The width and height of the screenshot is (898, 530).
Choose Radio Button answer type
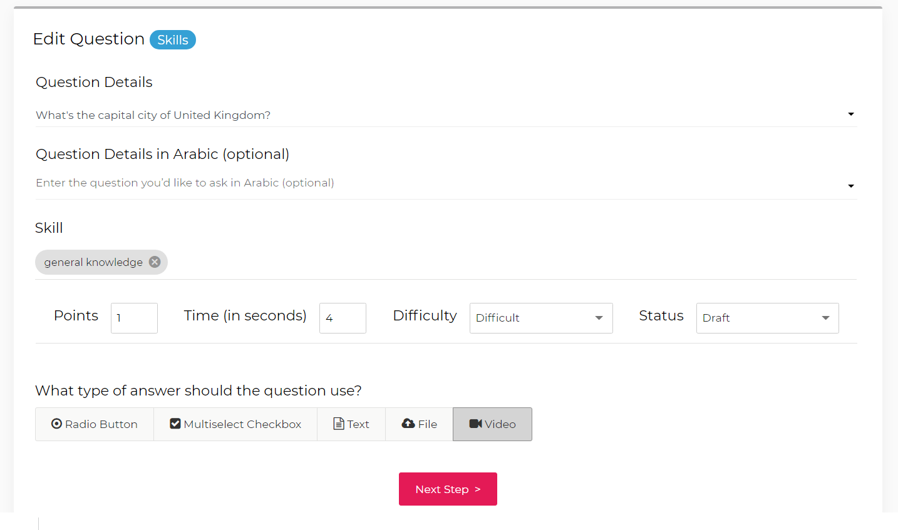[x=95, y=424]
